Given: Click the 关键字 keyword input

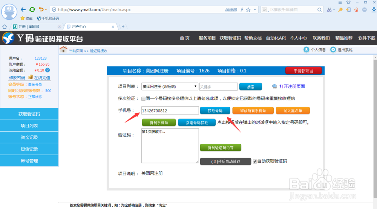Looking at the screenshot, I should point(218,87).
